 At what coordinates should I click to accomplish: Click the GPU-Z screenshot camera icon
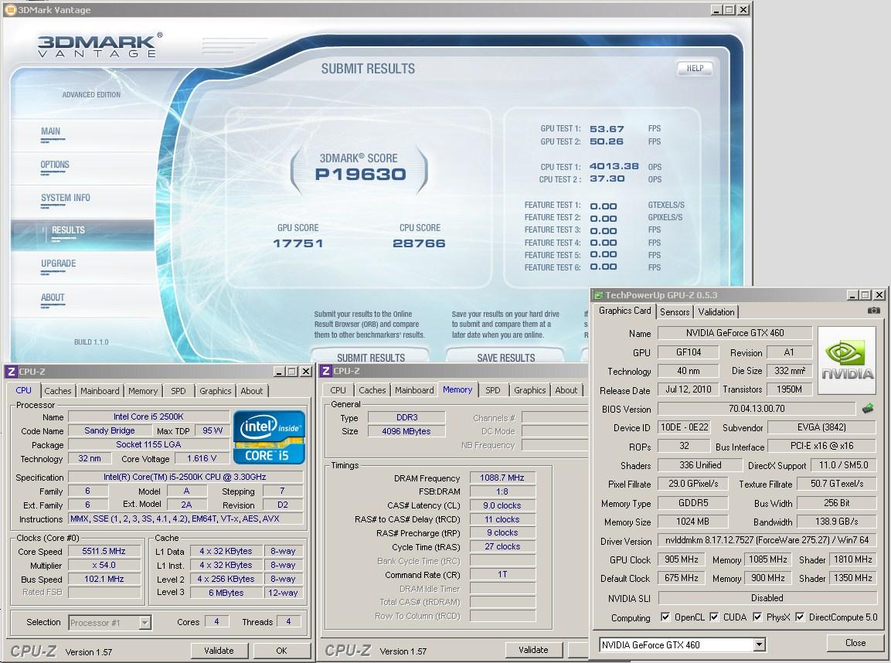[873, 310]
